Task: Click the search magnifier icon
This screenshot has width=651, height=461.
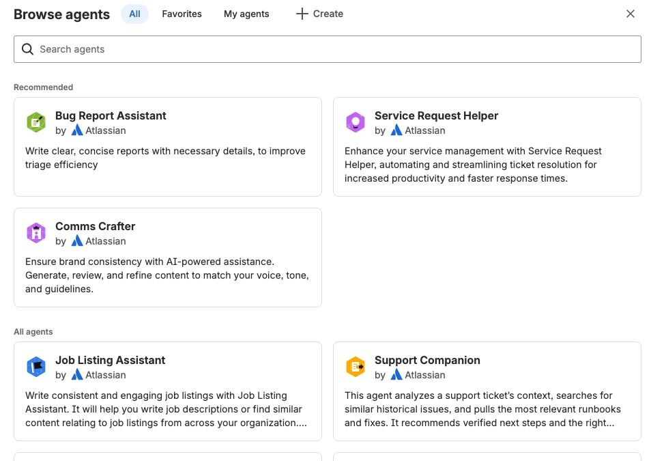Action: (x=28, y=49)
